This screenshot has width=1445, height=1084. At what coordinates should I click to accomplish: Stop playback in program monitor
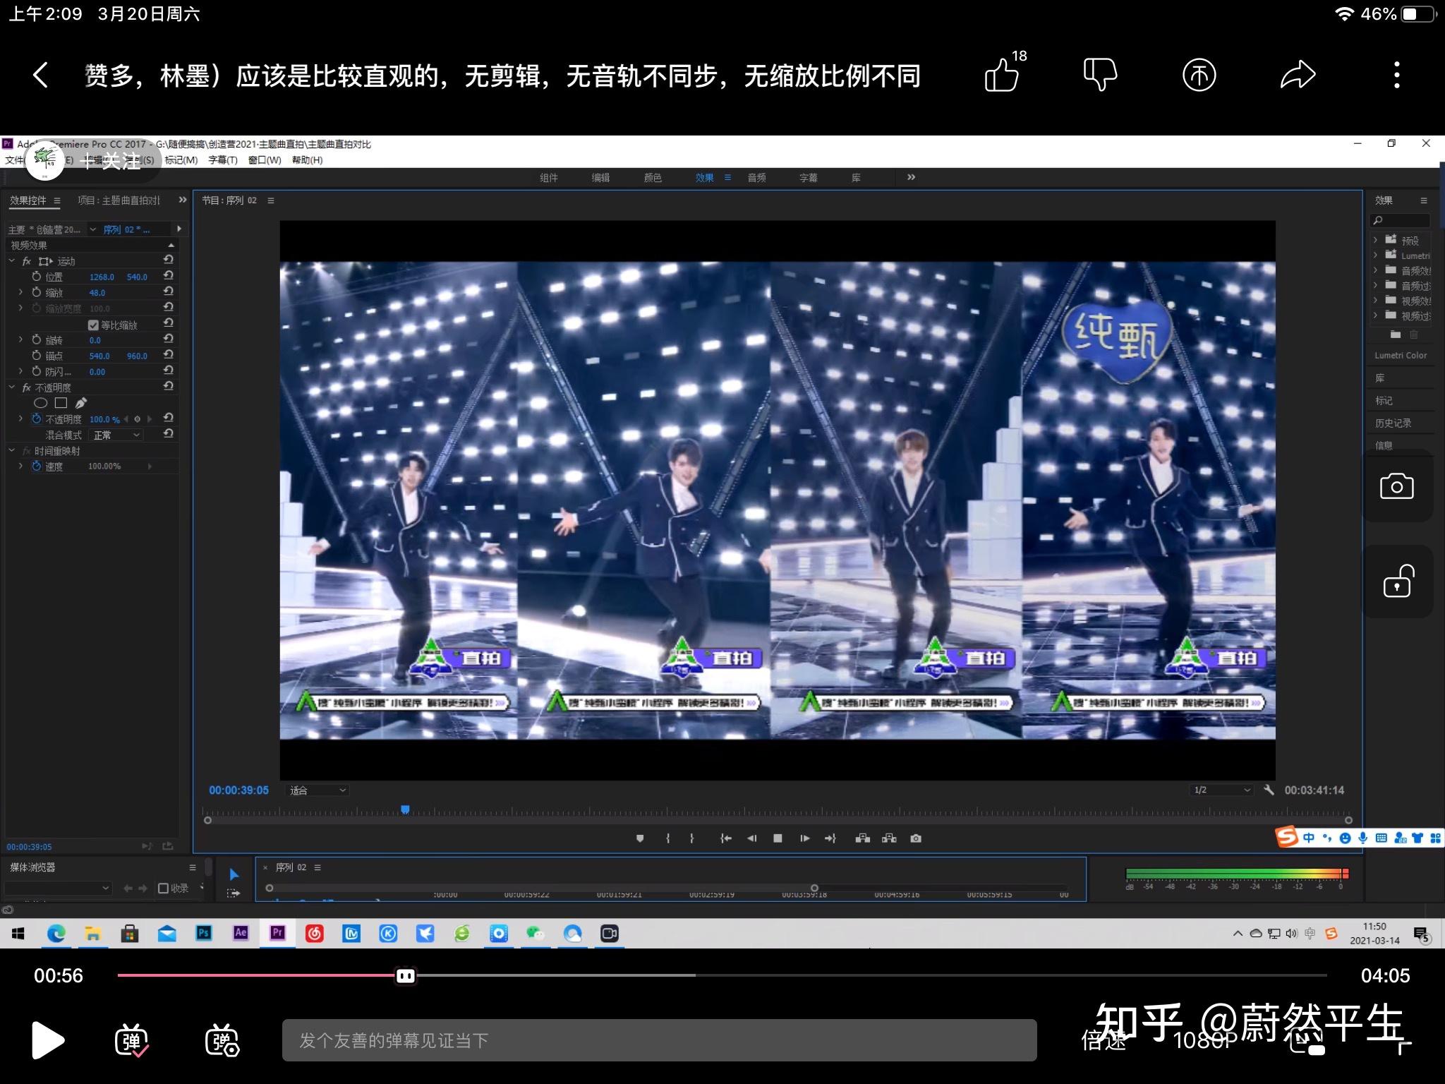pos(778,838)
